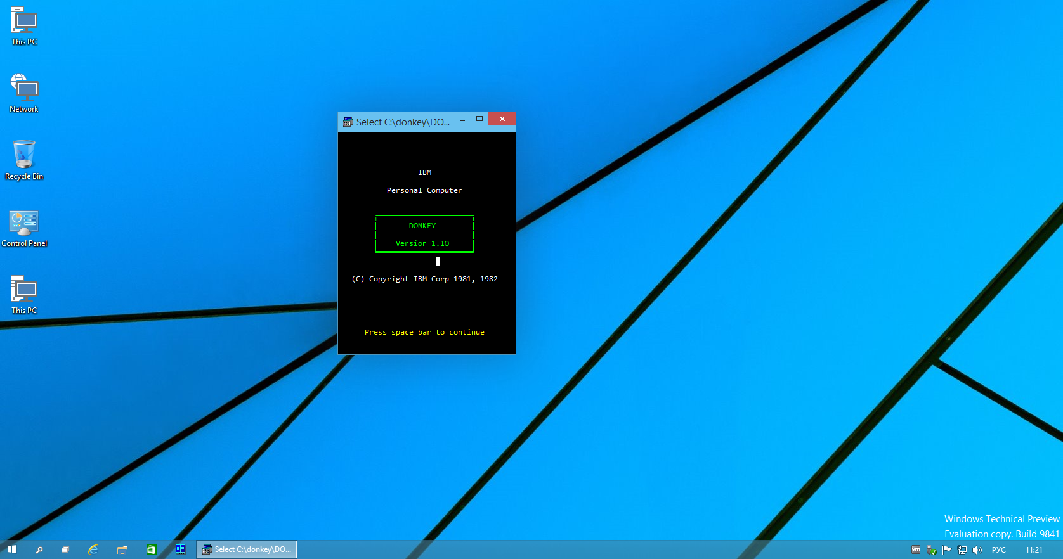Click the 11:21 system clock

[x=1034, y=549]
